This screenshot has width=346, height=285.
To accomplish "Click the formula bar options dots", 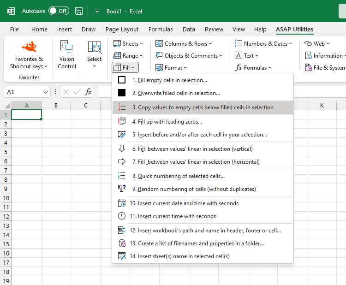I will [55, 92].
